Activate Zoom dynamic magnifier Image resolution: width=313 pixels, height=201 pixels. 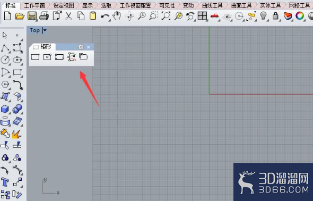click(142, 16)
